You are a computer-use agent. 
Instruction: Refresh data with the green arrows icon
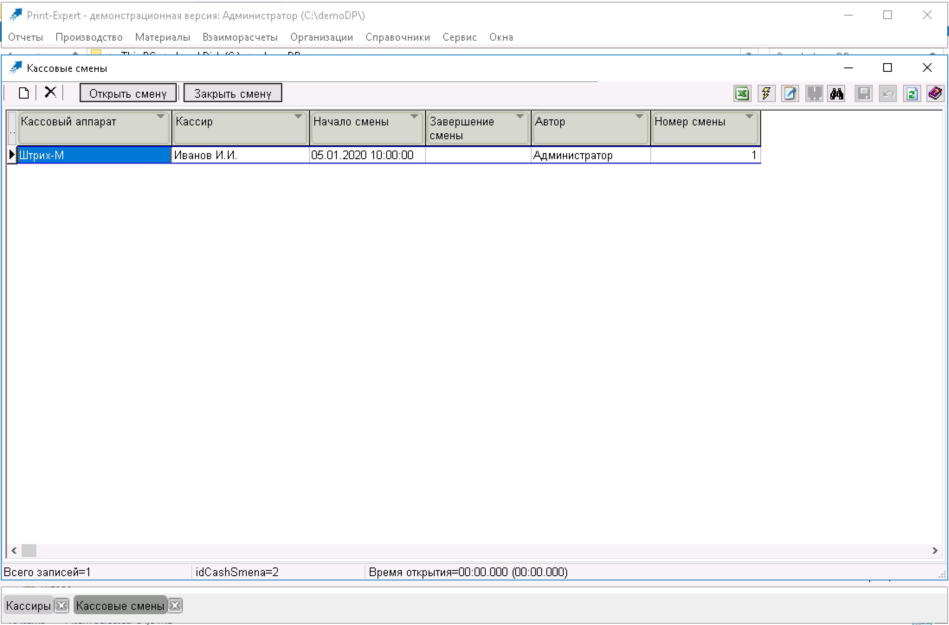point(912,93)
